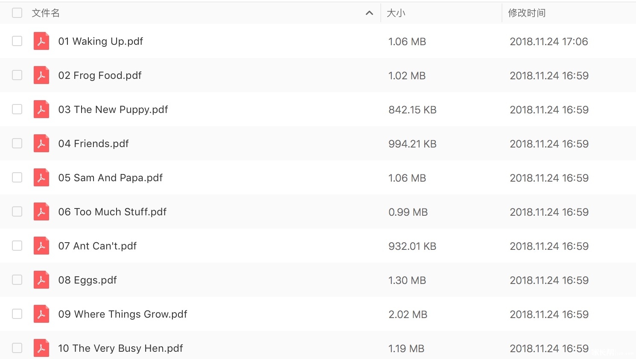The width and height of the screenshot is (636, 359).
Task: Sort list by 修改时间 column header
Action: point(527,13)
